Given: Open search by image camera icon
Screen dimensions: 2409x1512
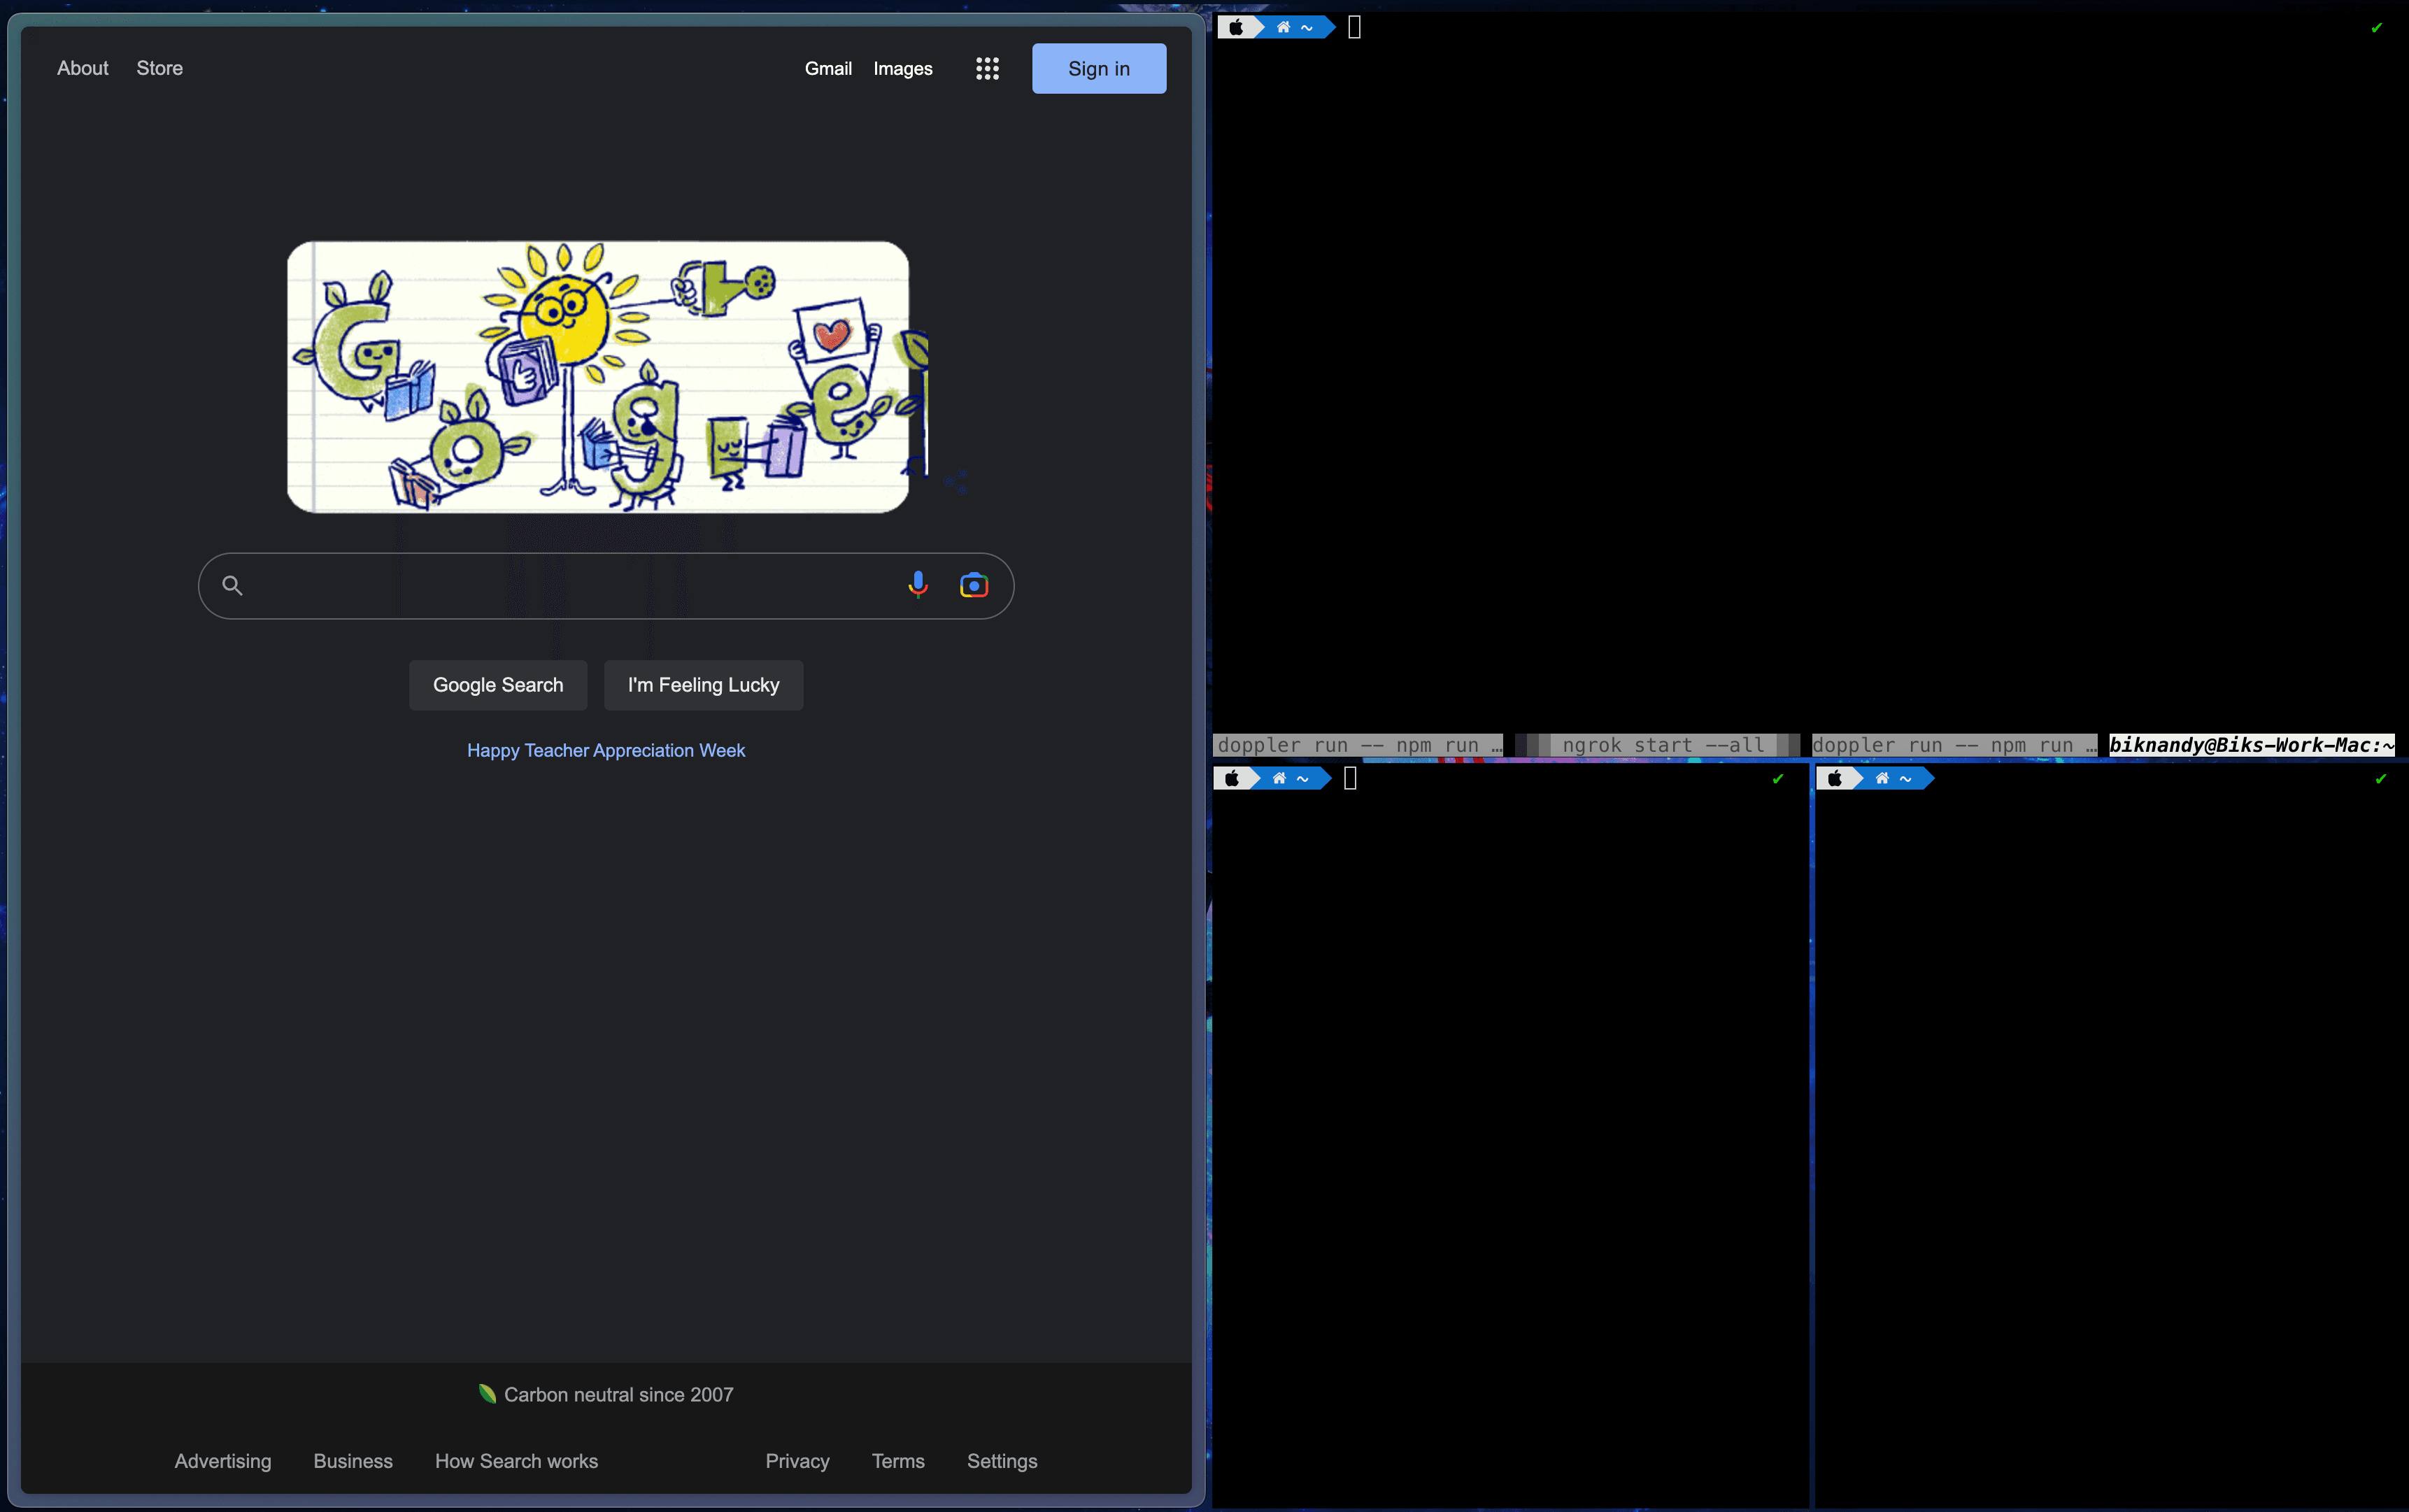Looking at the screenshot, I should tap(973, 585).
